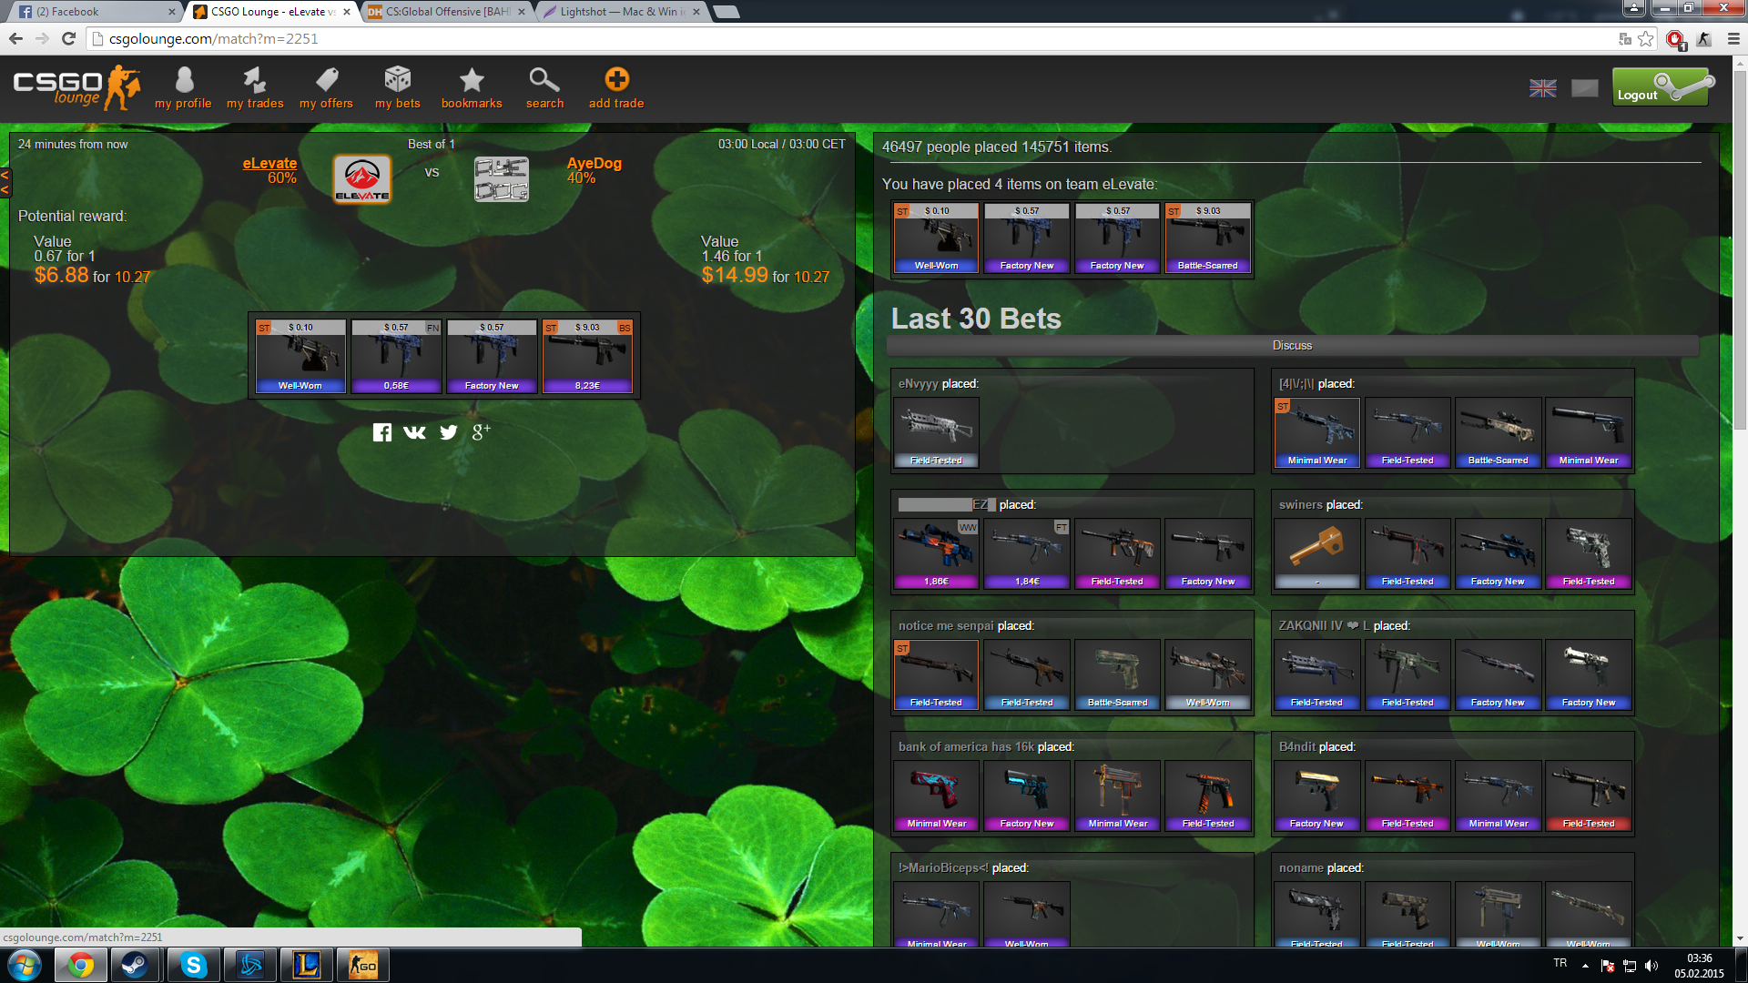The image size is (1748, 983).
Task: Open Windows Start button
Action: (25, 965)
